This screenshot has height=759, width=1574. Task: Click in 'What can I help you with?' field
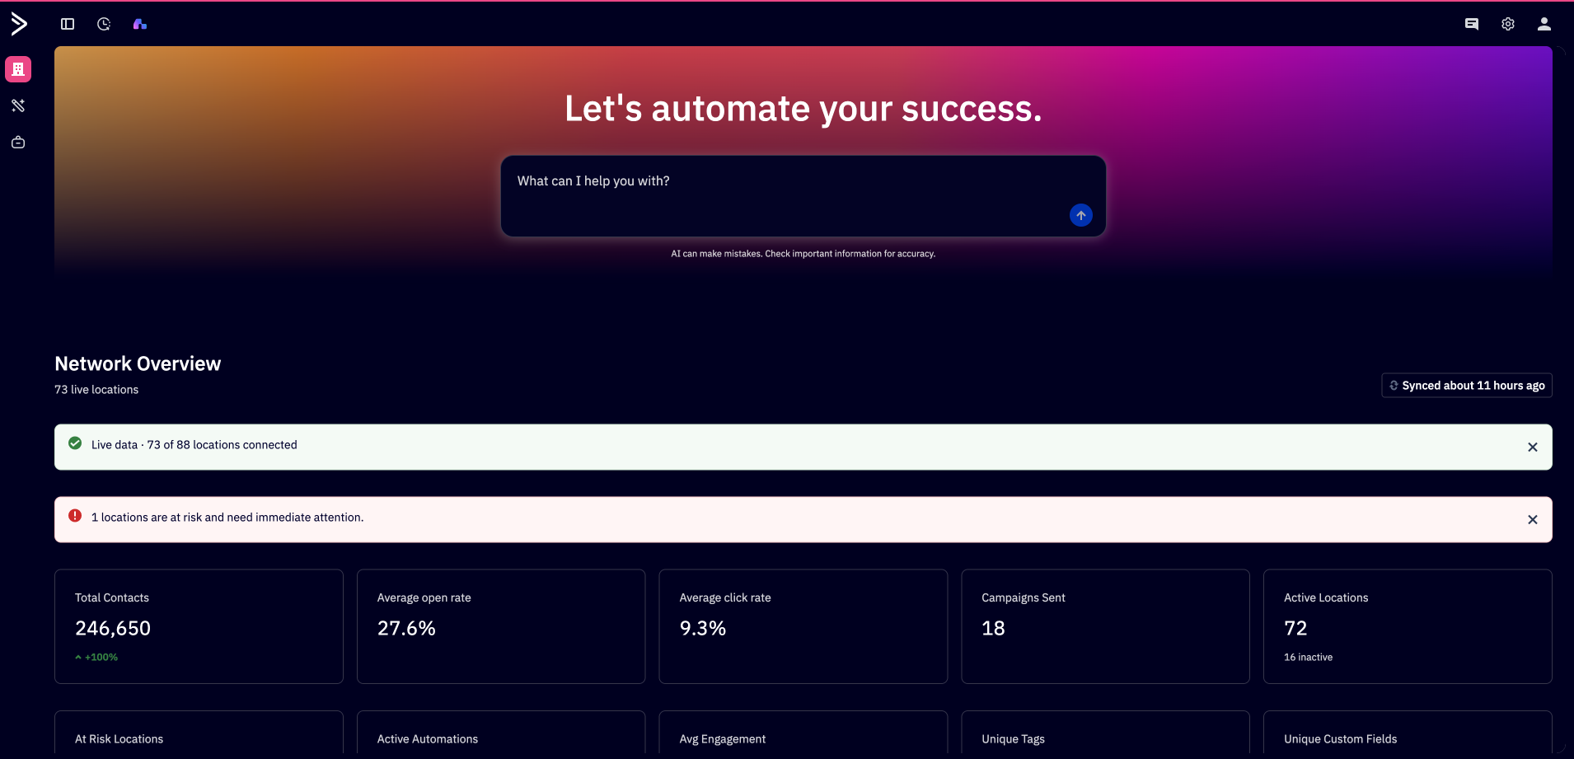[803, 196]
